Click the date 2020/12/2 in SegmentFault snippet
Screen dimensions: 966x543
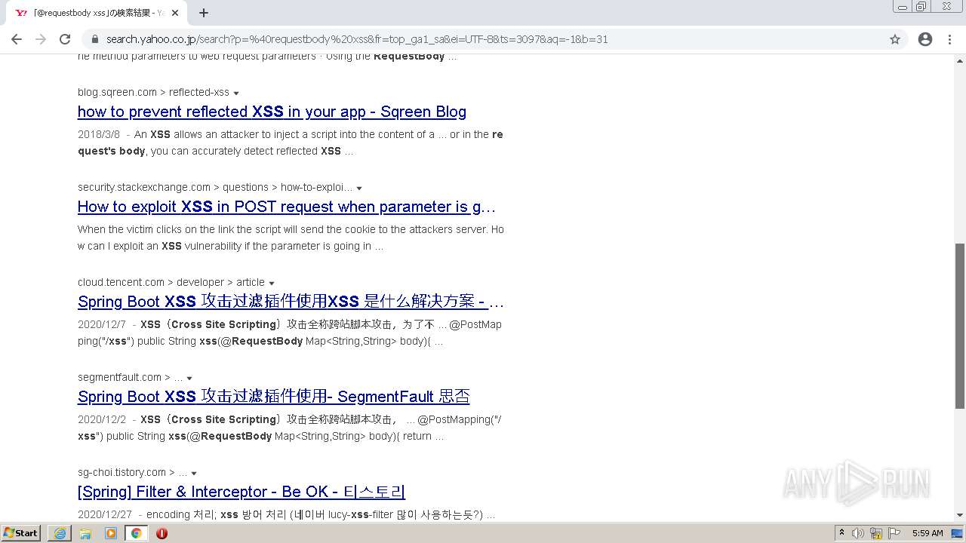[x=102, y=419]
